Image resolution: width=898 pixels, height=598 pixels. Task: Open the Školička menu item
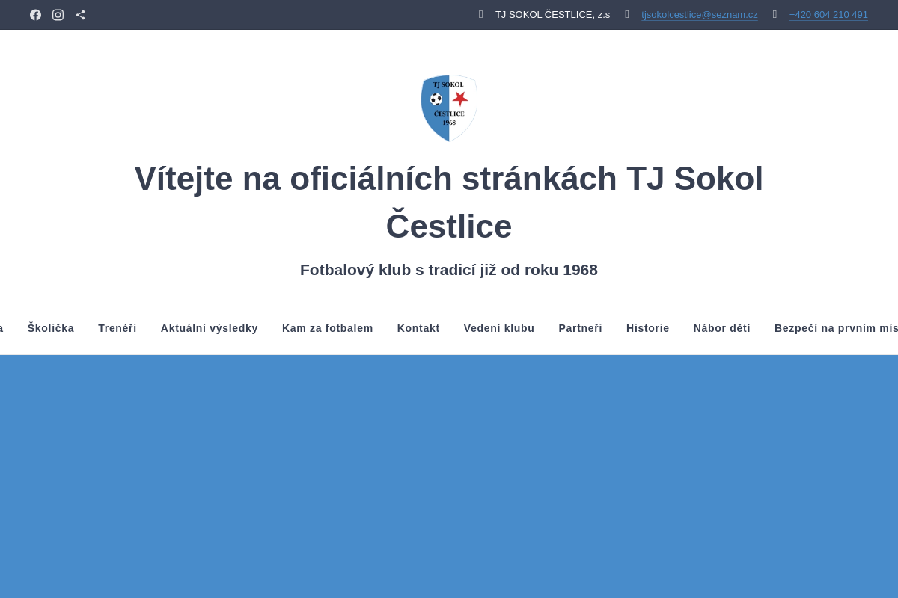click(x=51, y=328)
